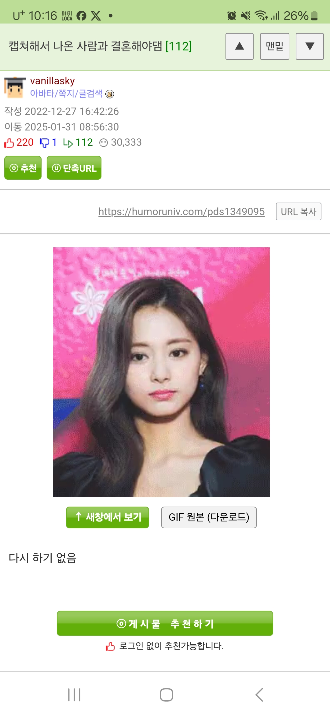Image resolution: width=330 pixels, height=715 pixels.
Task: Open vanillasky username profile link
Action: click(x=52, y=81)
